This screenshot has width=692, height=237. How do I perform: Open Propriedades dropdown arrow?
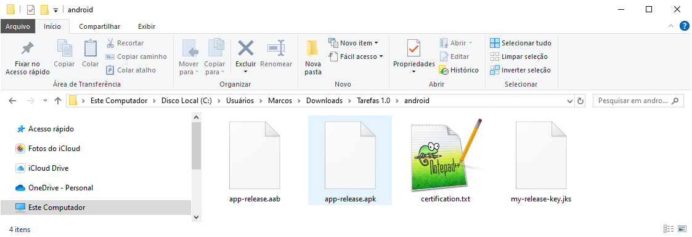[x=414, y=72]
